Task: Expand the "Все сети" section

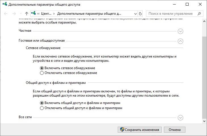Action: point(180,118)
